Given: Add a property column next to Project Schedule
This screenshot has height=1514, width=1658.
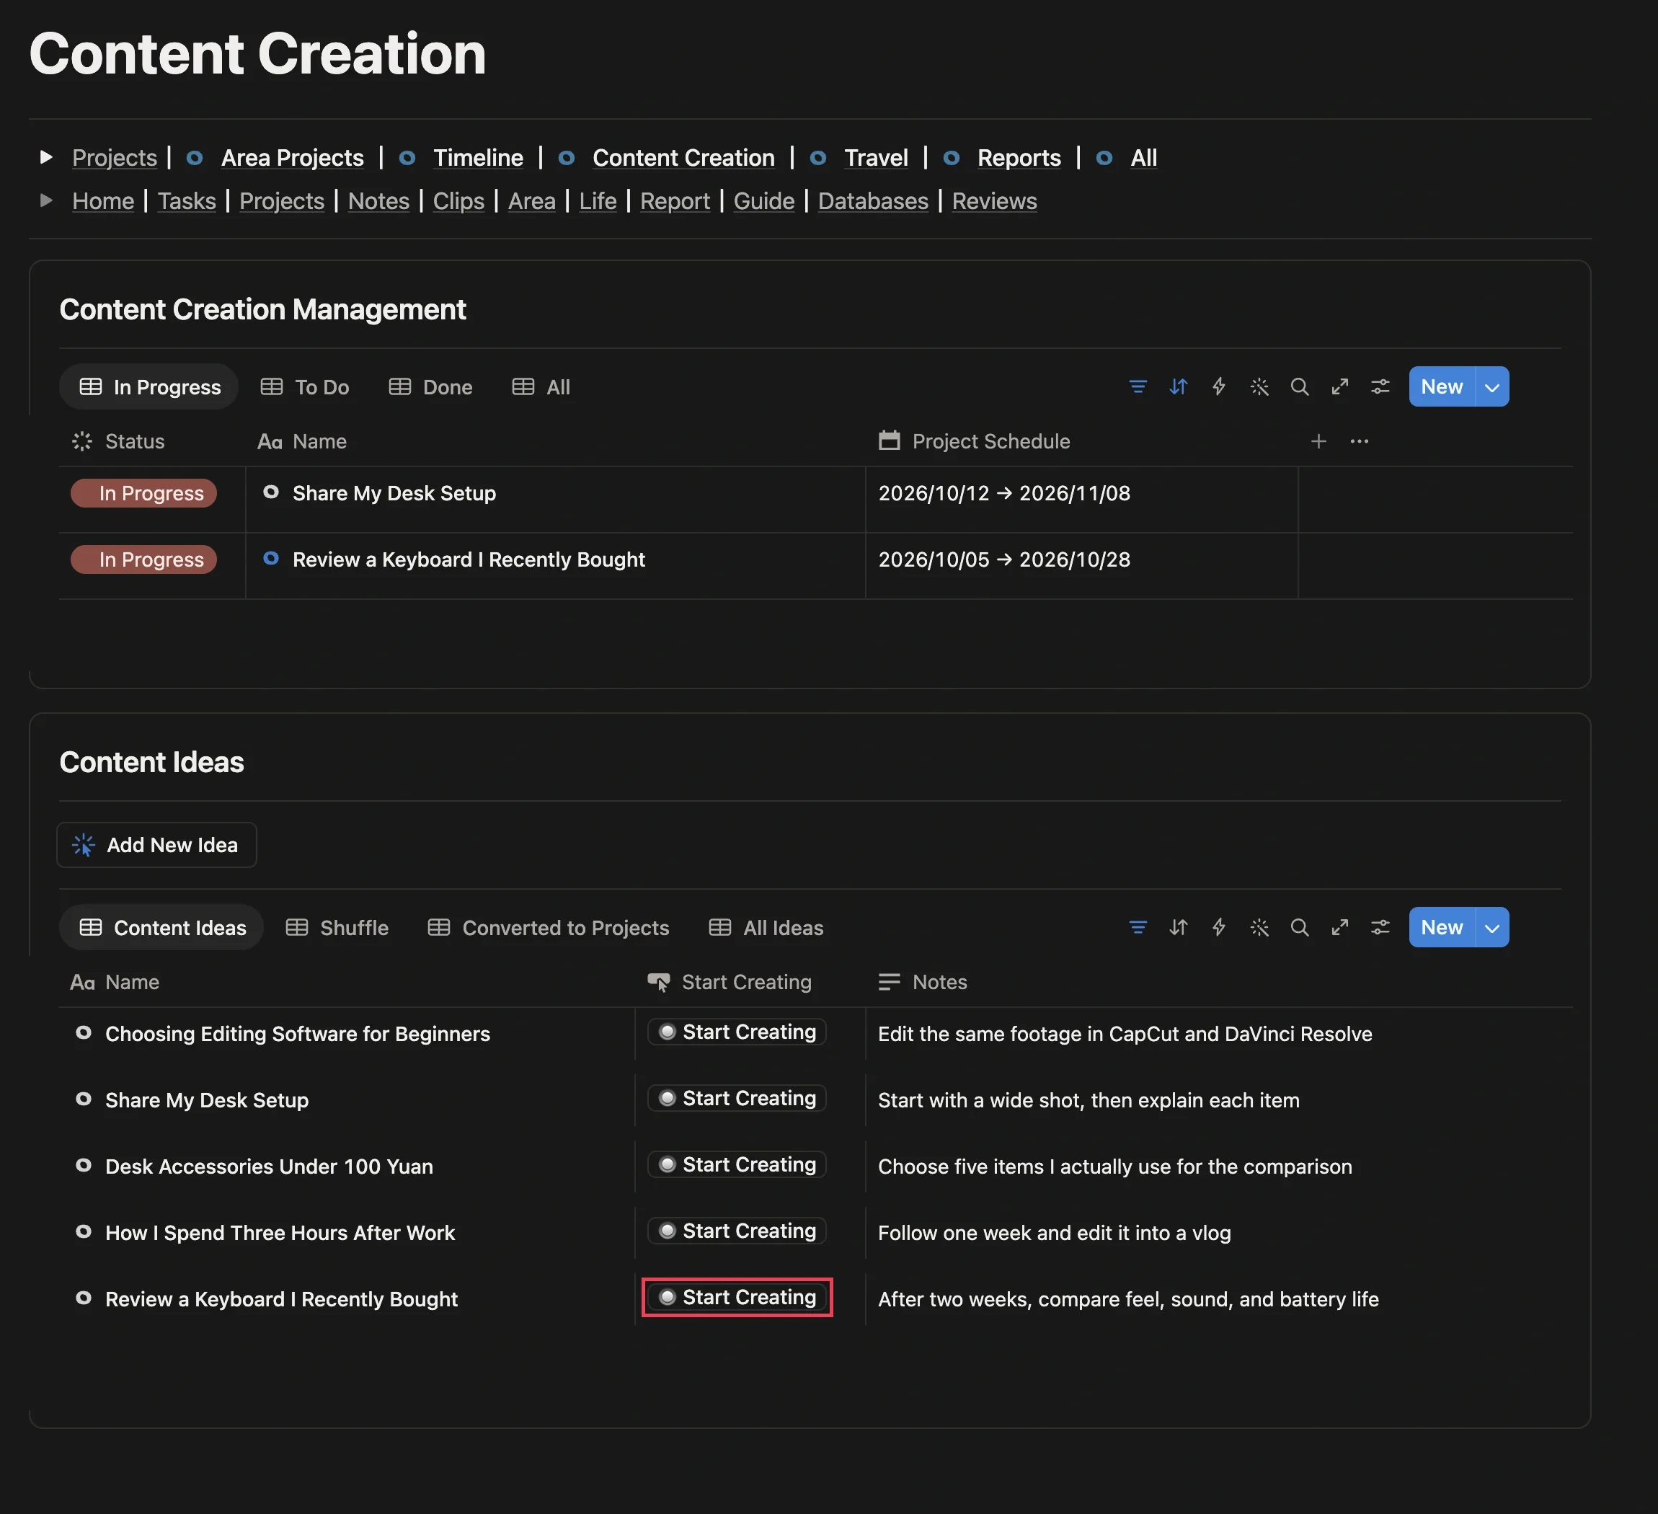Looking at the screenshot, I should tap(1318, 442).
